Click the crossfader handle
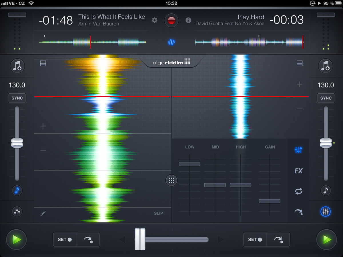The height and width of the screenshot is (257, 343). 140,239
